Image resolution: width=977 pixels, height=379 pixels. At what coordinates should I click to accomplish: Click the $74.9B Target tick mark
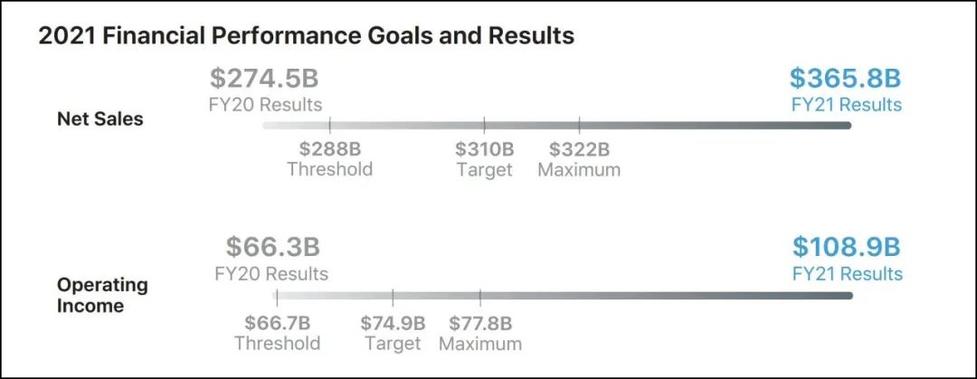(x=393, y=296)
